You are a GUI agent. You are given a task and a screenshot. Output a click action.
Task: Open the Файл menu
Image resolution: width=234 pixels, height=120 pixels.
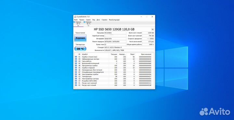tap(76, 20)
